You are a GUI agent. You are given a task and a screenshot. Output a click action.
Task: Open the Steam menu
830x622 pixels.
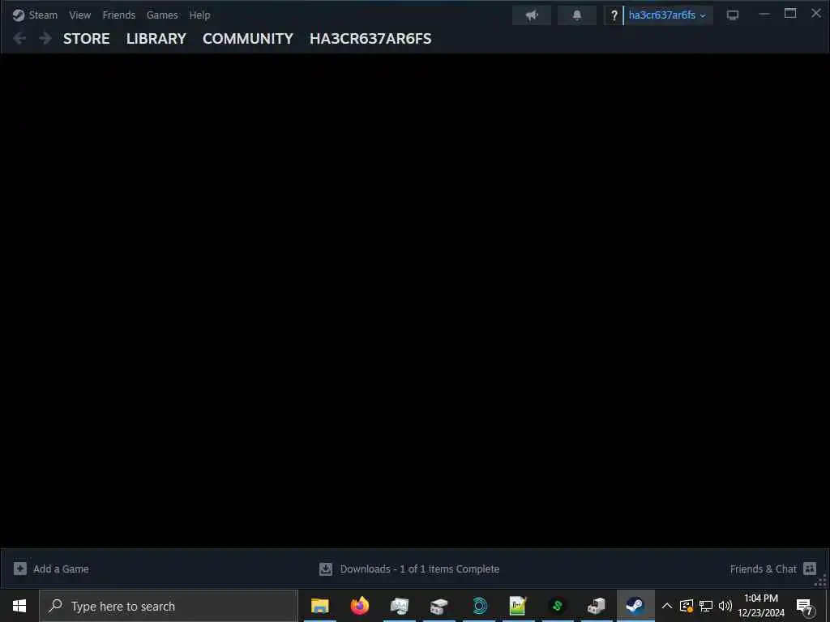point(43,15)
